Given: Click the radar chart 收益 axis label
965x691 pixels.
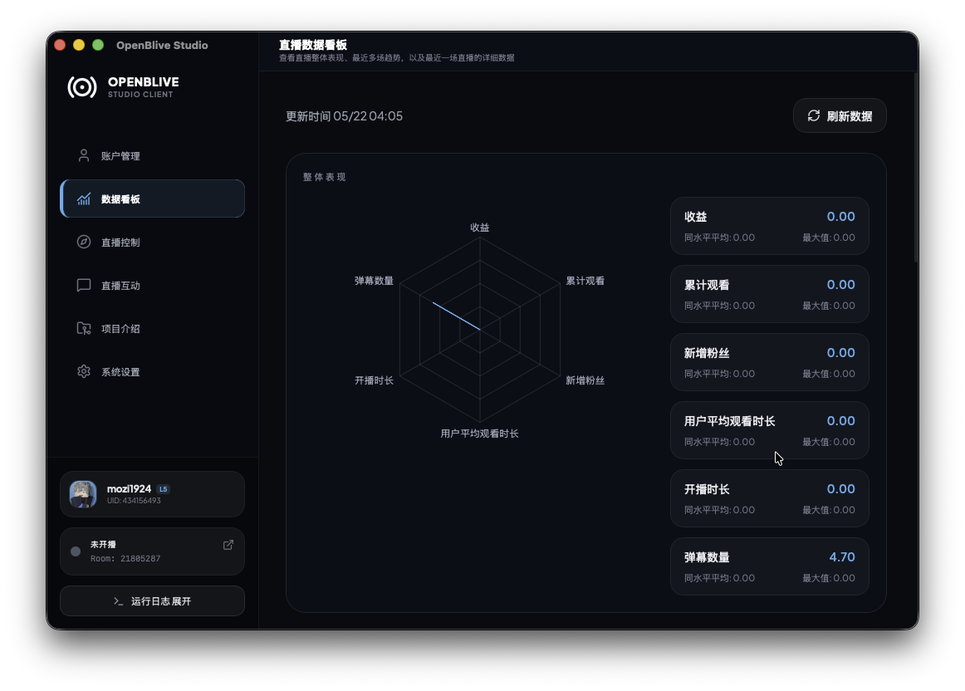Looking at the screenshot, I should (479, 228).
